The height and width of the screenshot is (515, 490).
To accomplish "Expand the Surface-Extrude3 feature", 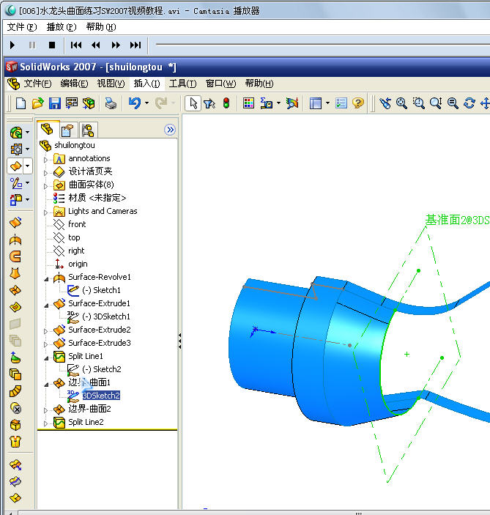I will coord(45,344).
